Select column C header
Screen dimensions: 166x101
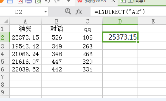[x=87, y=21]
